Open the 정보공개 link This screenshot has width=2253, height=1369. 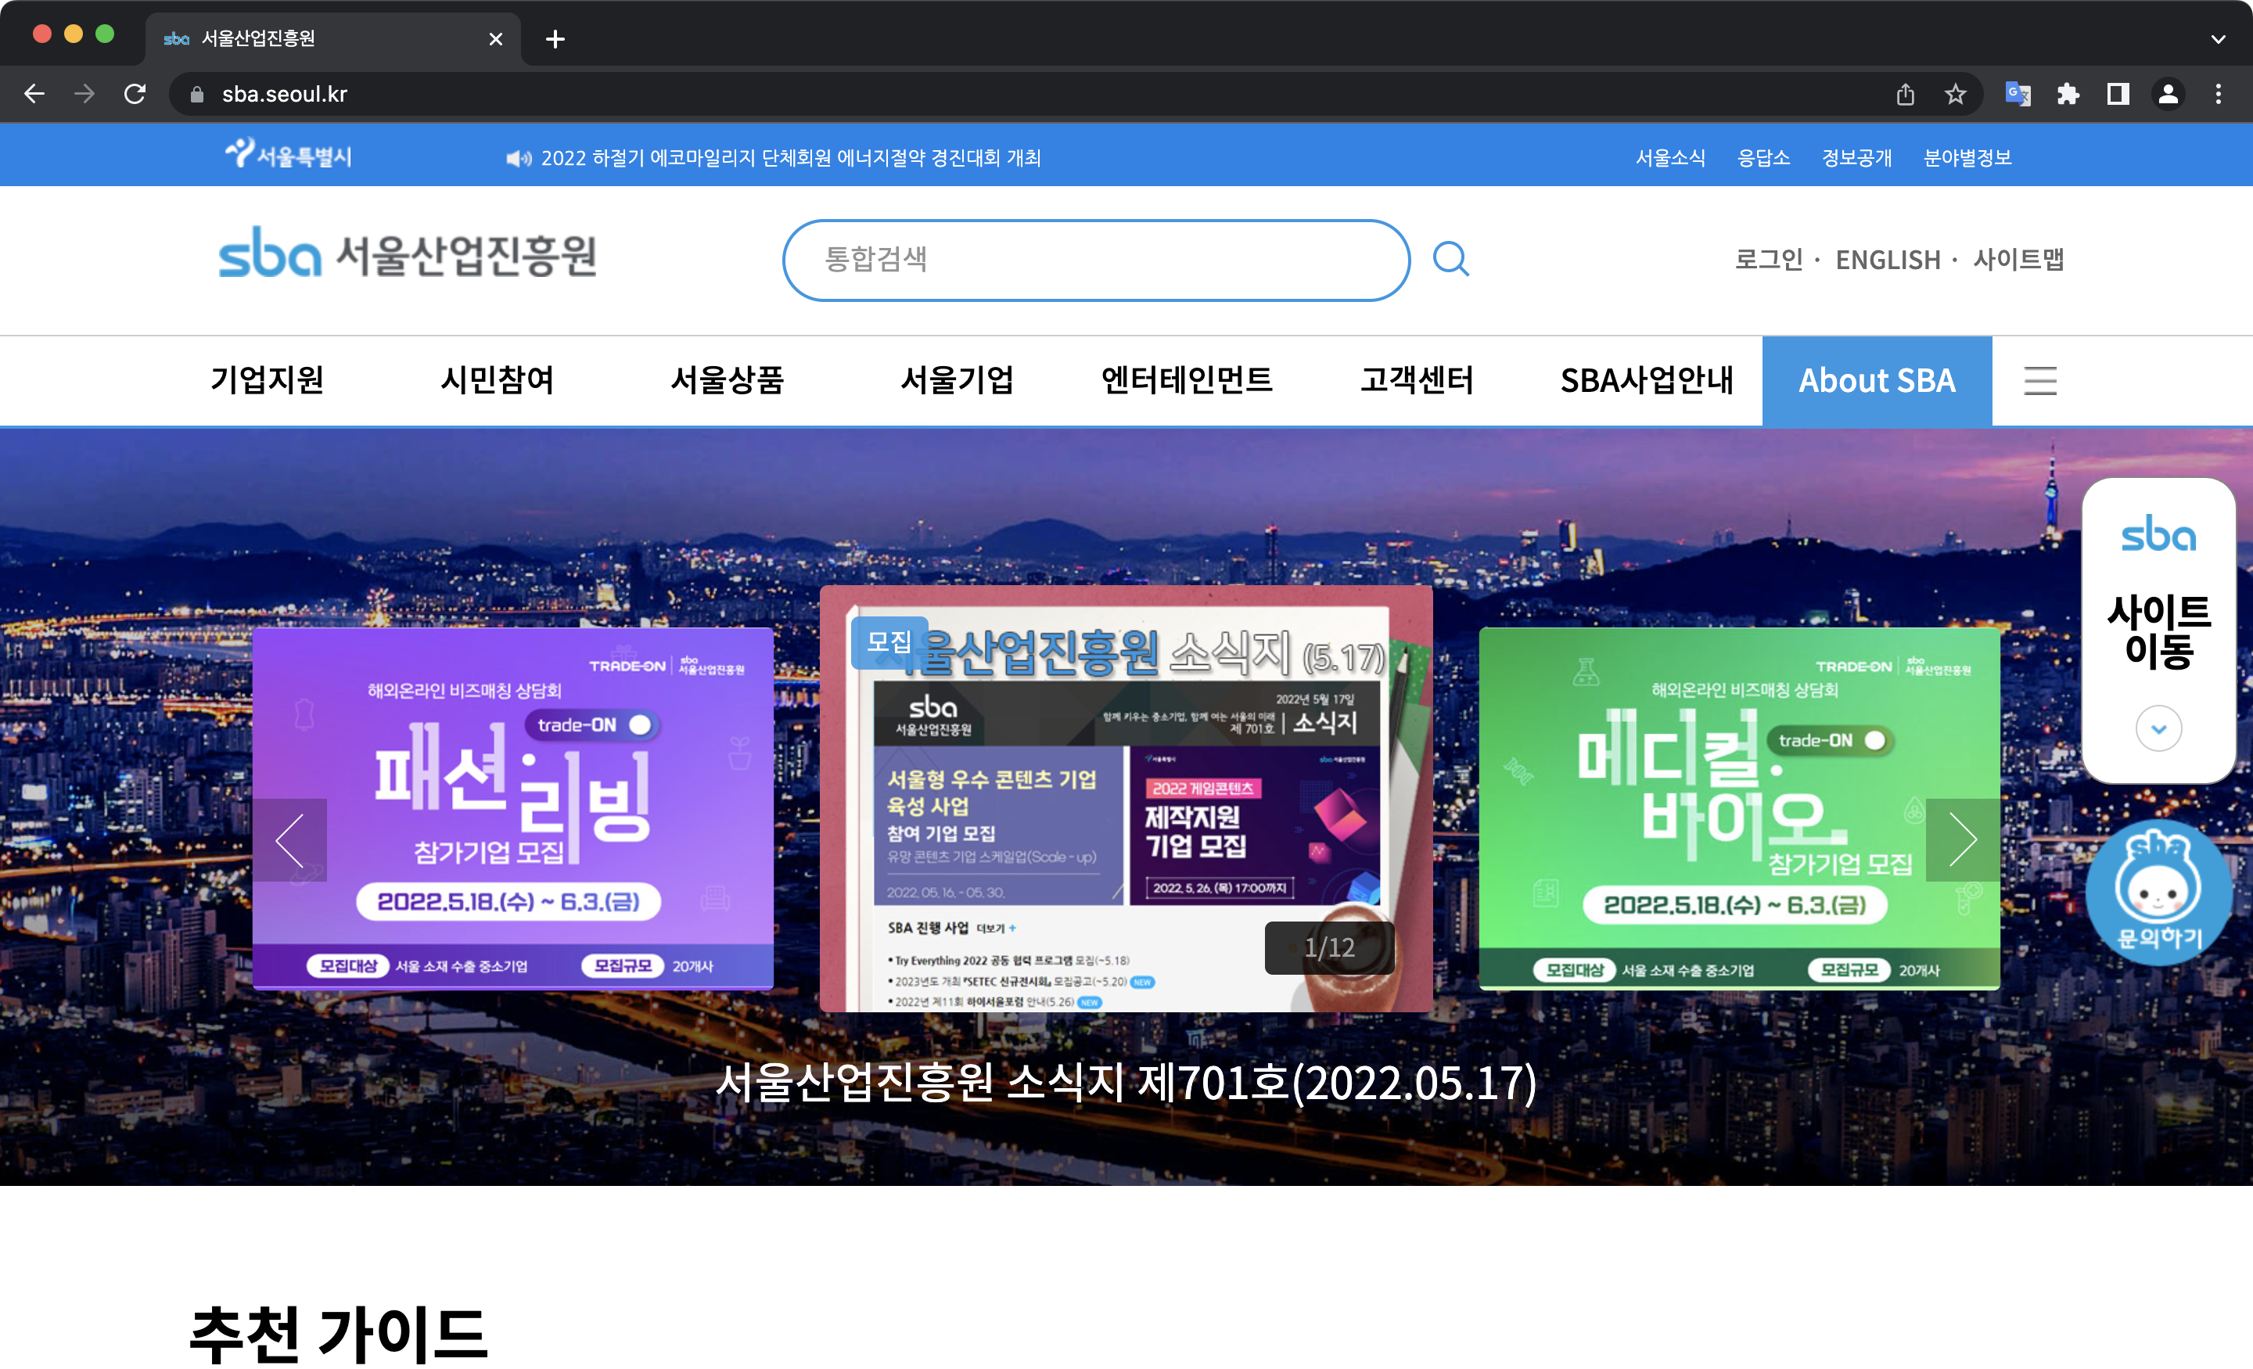[x=1856, y=157]
